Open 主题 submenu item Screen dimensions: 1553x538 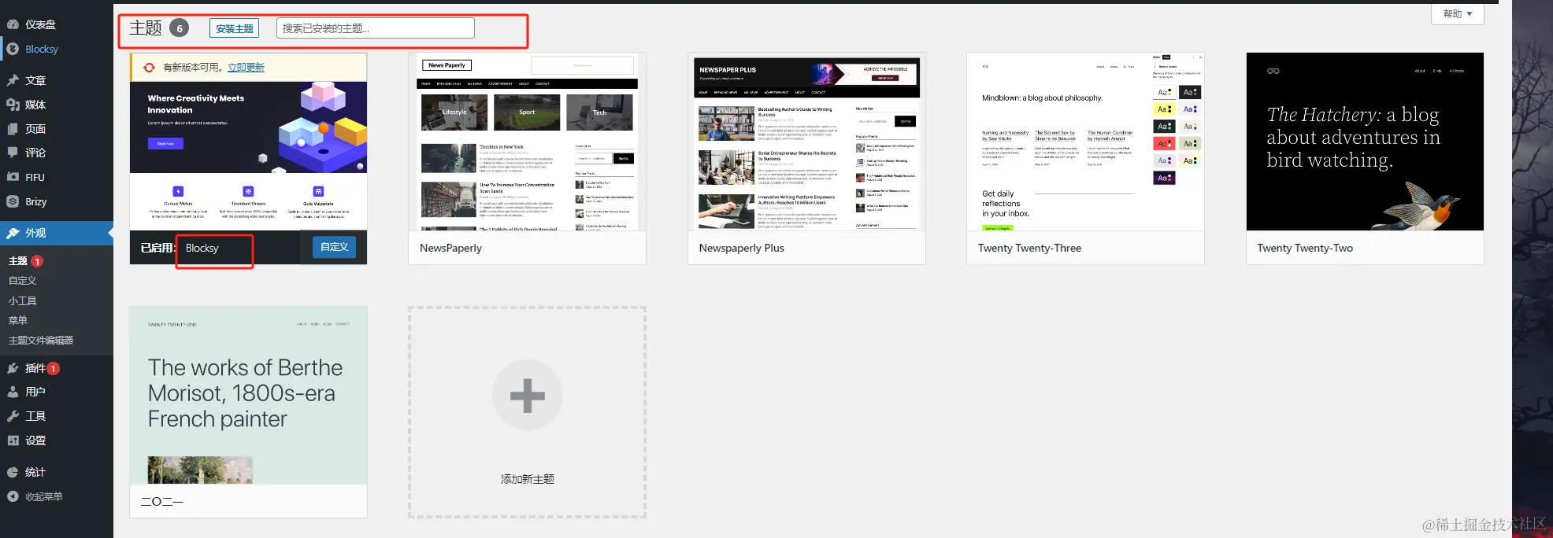(17, 261)
